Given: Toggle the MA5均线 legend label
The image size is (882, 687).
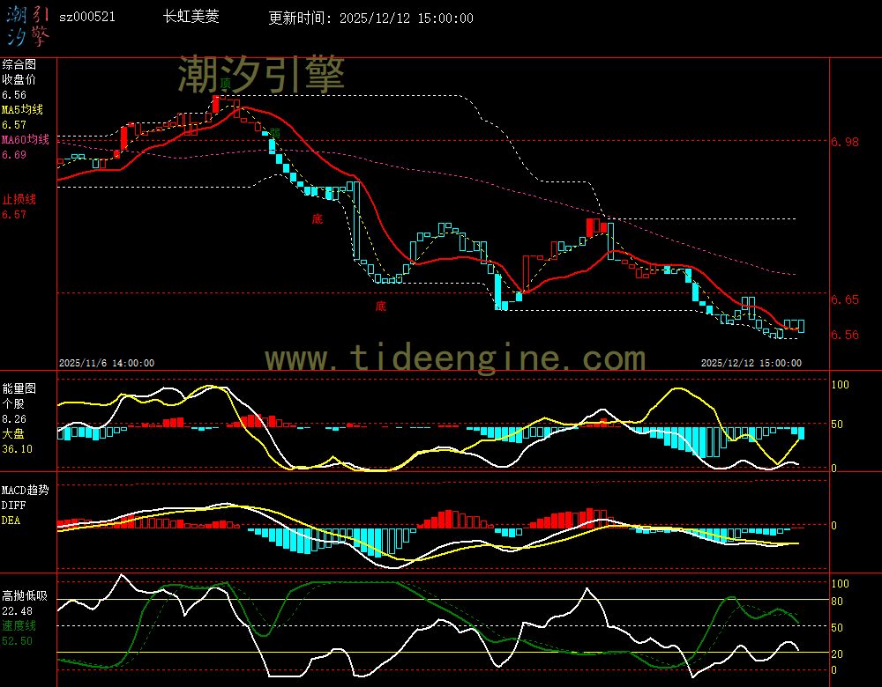Looking at the screenshot, I should (x=21, y=110).
